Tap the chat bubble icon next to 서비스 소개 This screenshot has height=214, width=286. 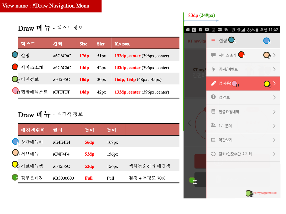point(213,55)
